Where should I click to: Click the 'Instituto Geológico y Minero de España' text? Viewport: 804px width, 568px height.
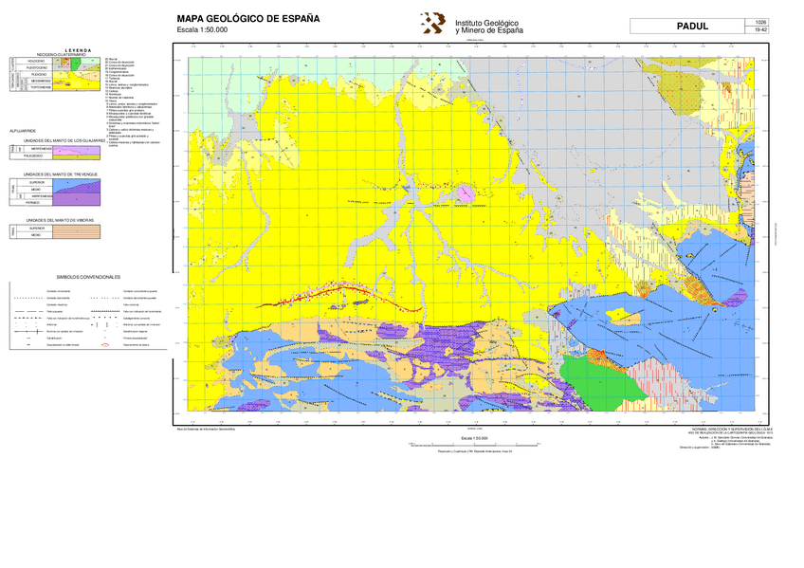click(x=488, y=27)
